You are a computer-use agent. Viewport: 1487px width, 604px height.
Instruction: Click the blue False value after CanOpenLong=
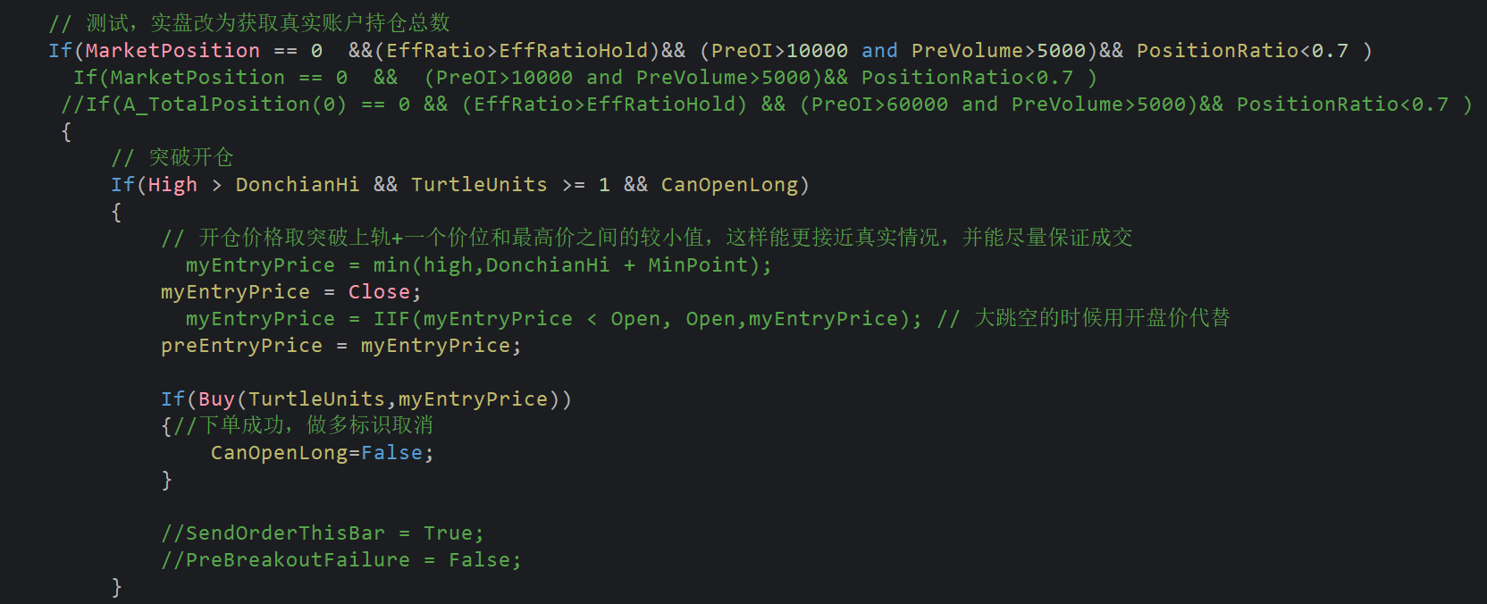pyautogui.click(x=391, y=453)
